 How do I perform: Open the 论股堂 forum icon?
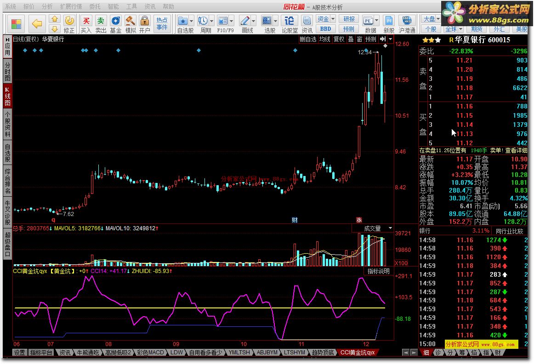click(290, 24)
